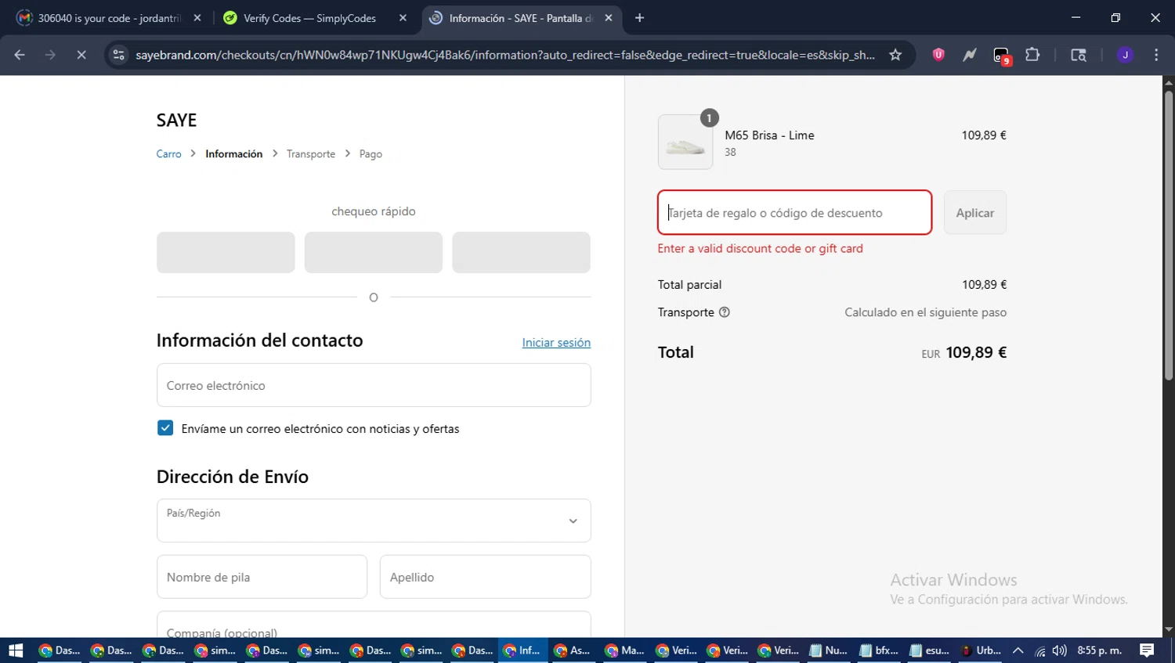Open the 'bfx...' Notepad taskbar item
This screenshot has height=663, width=1175.
point(879,650)
